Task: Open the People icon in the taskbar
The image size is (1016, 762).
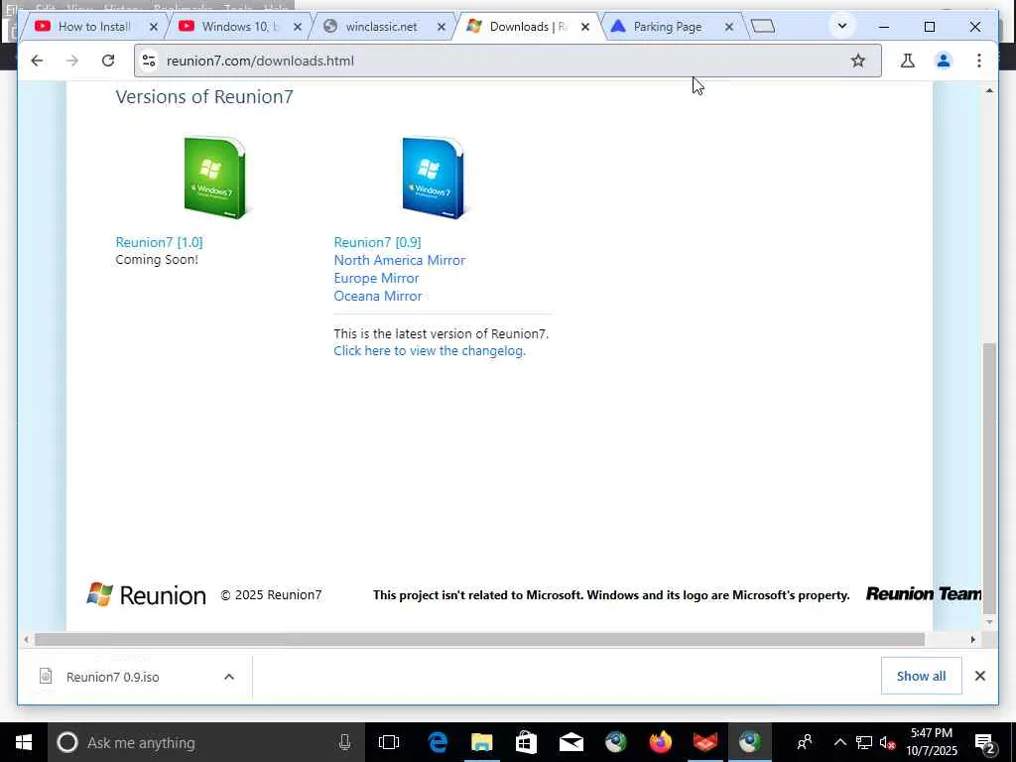Action: (x=805, y=742)
